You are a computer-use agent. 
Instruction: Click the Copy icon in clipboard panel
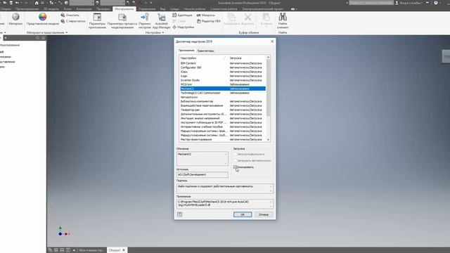tap(231, 17)
